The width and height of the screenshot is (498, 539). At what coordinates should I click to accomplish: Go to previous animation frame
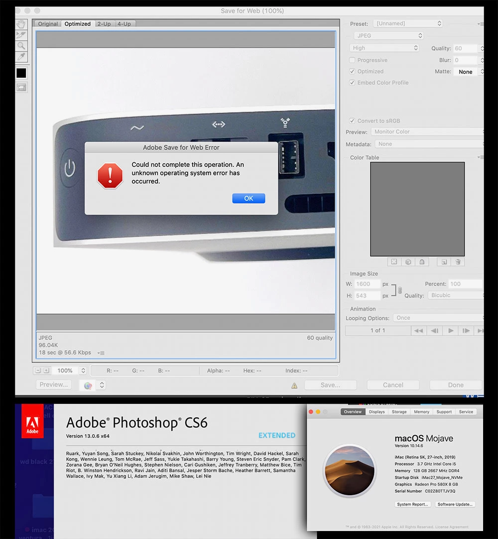tap(434, 331)
